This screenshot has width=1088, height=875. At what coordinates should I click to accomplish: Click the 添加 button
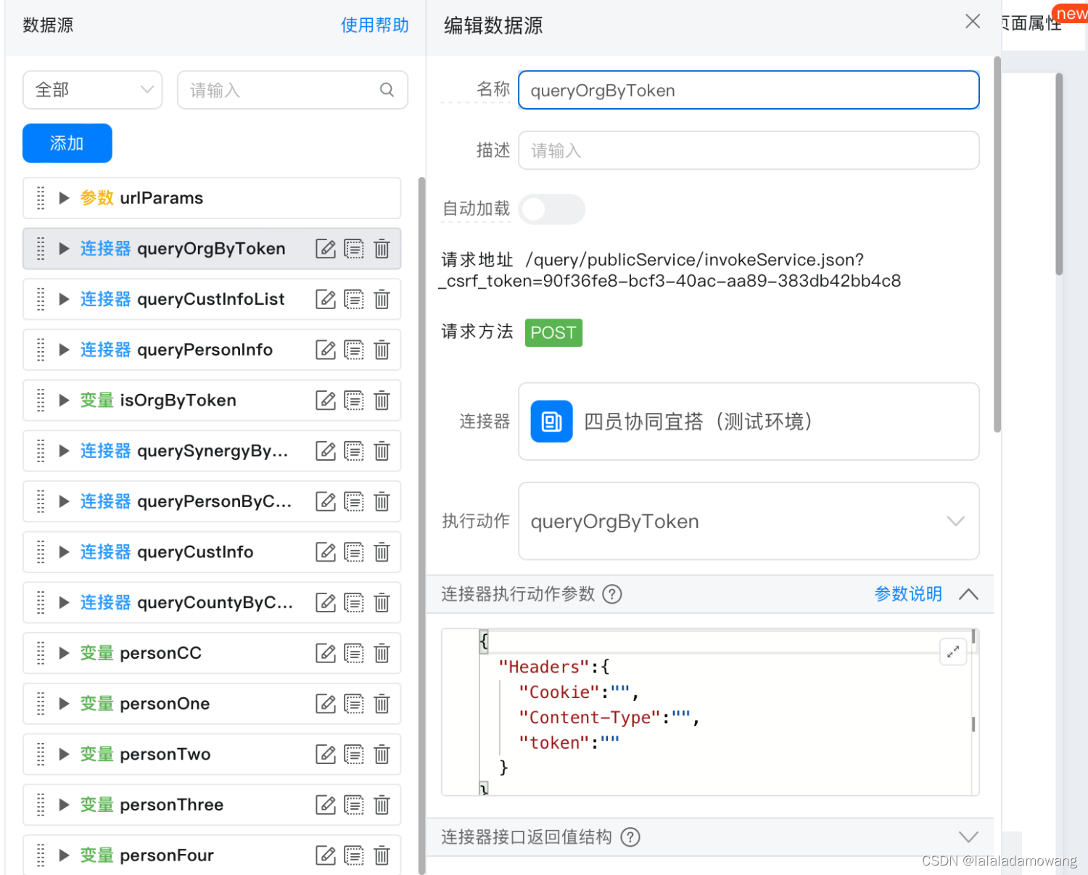click(x=67, y=144)
